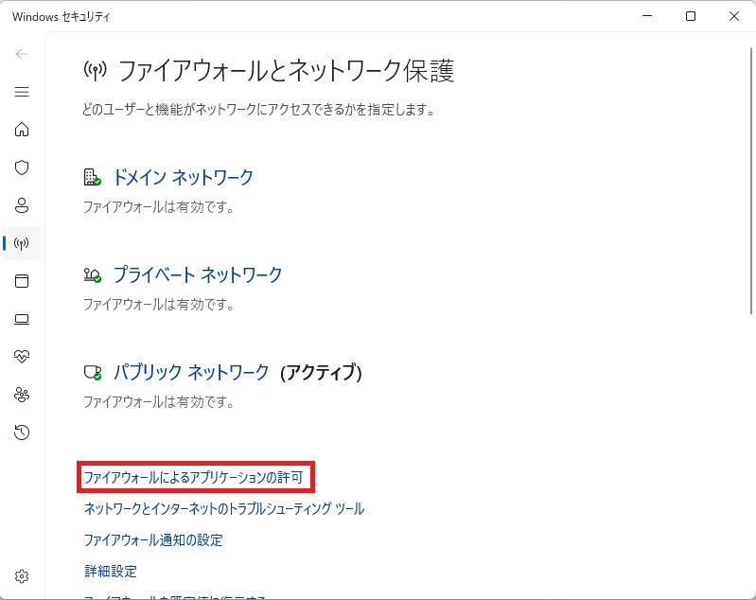Open the hamburger navigation menu
Screen dimensions: 756x600
click(x=22, y=92)
